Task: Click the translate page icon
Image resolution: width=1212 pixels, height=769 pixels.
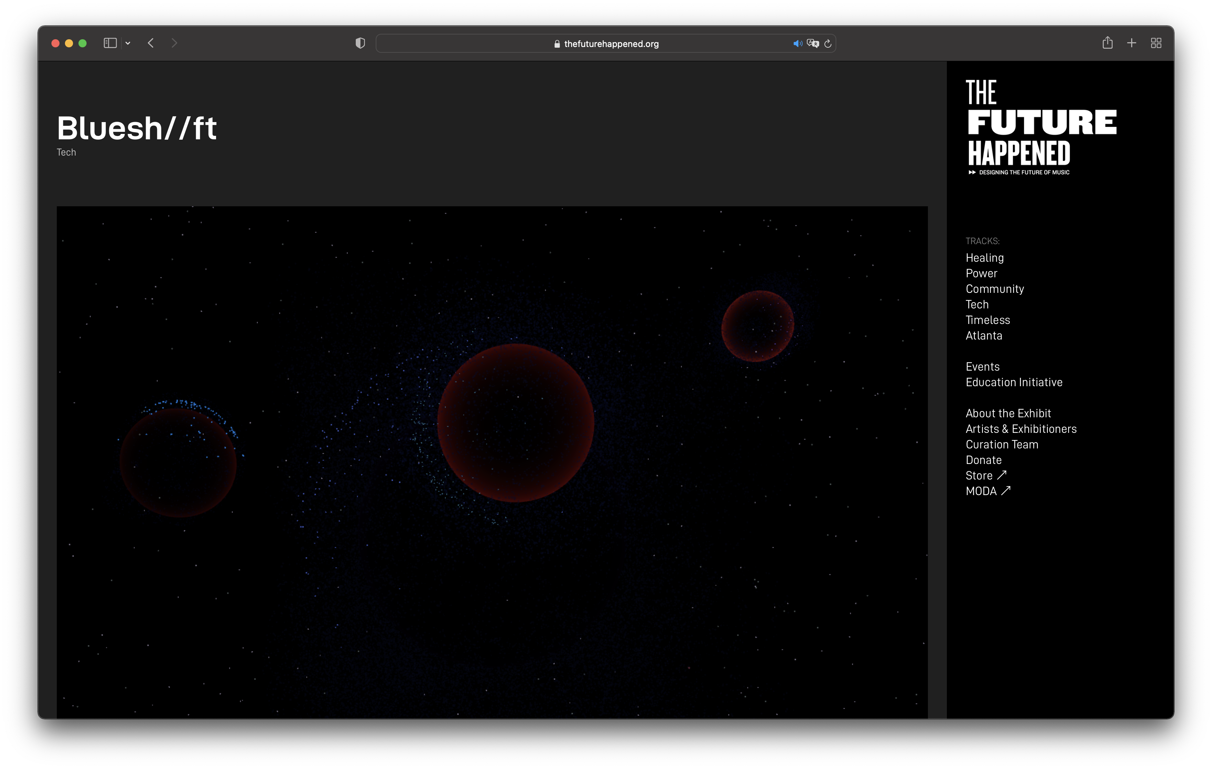Action: coord(812,44)
